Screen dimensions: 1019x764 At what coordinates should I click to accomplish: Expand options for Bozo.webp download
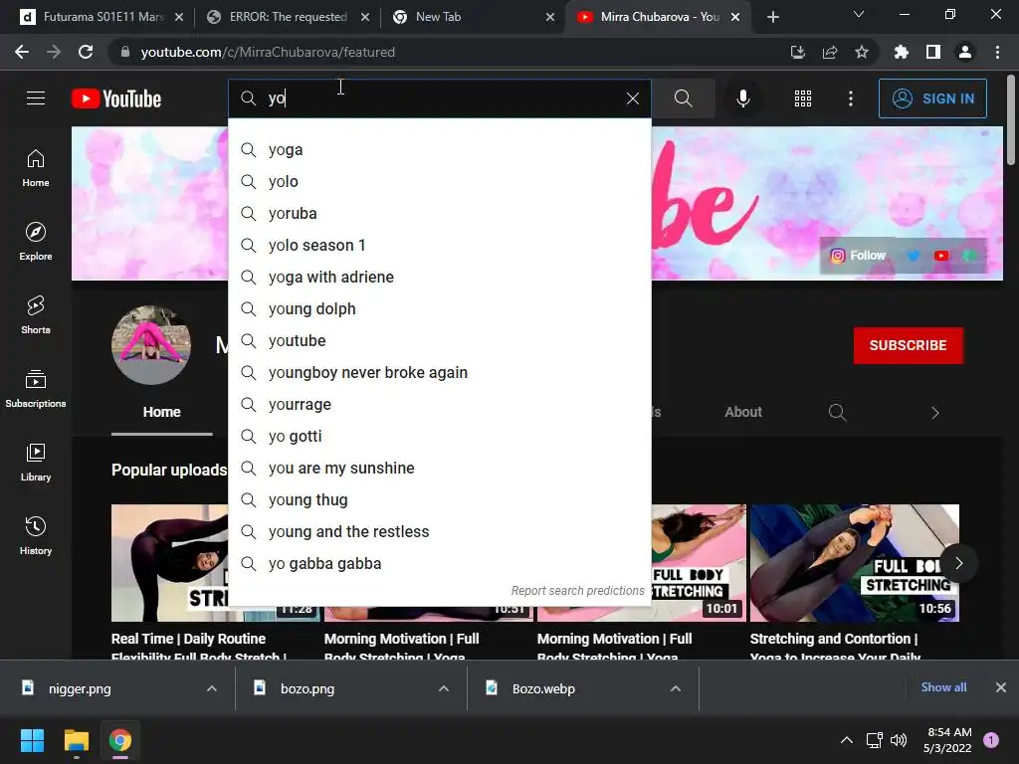pyautogui.click(x=676, y=688)
